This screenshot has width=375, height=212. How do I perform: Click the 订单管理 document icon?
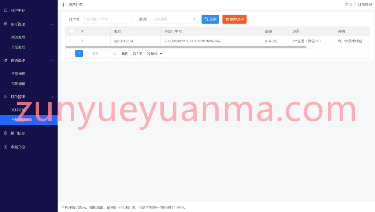5,97
